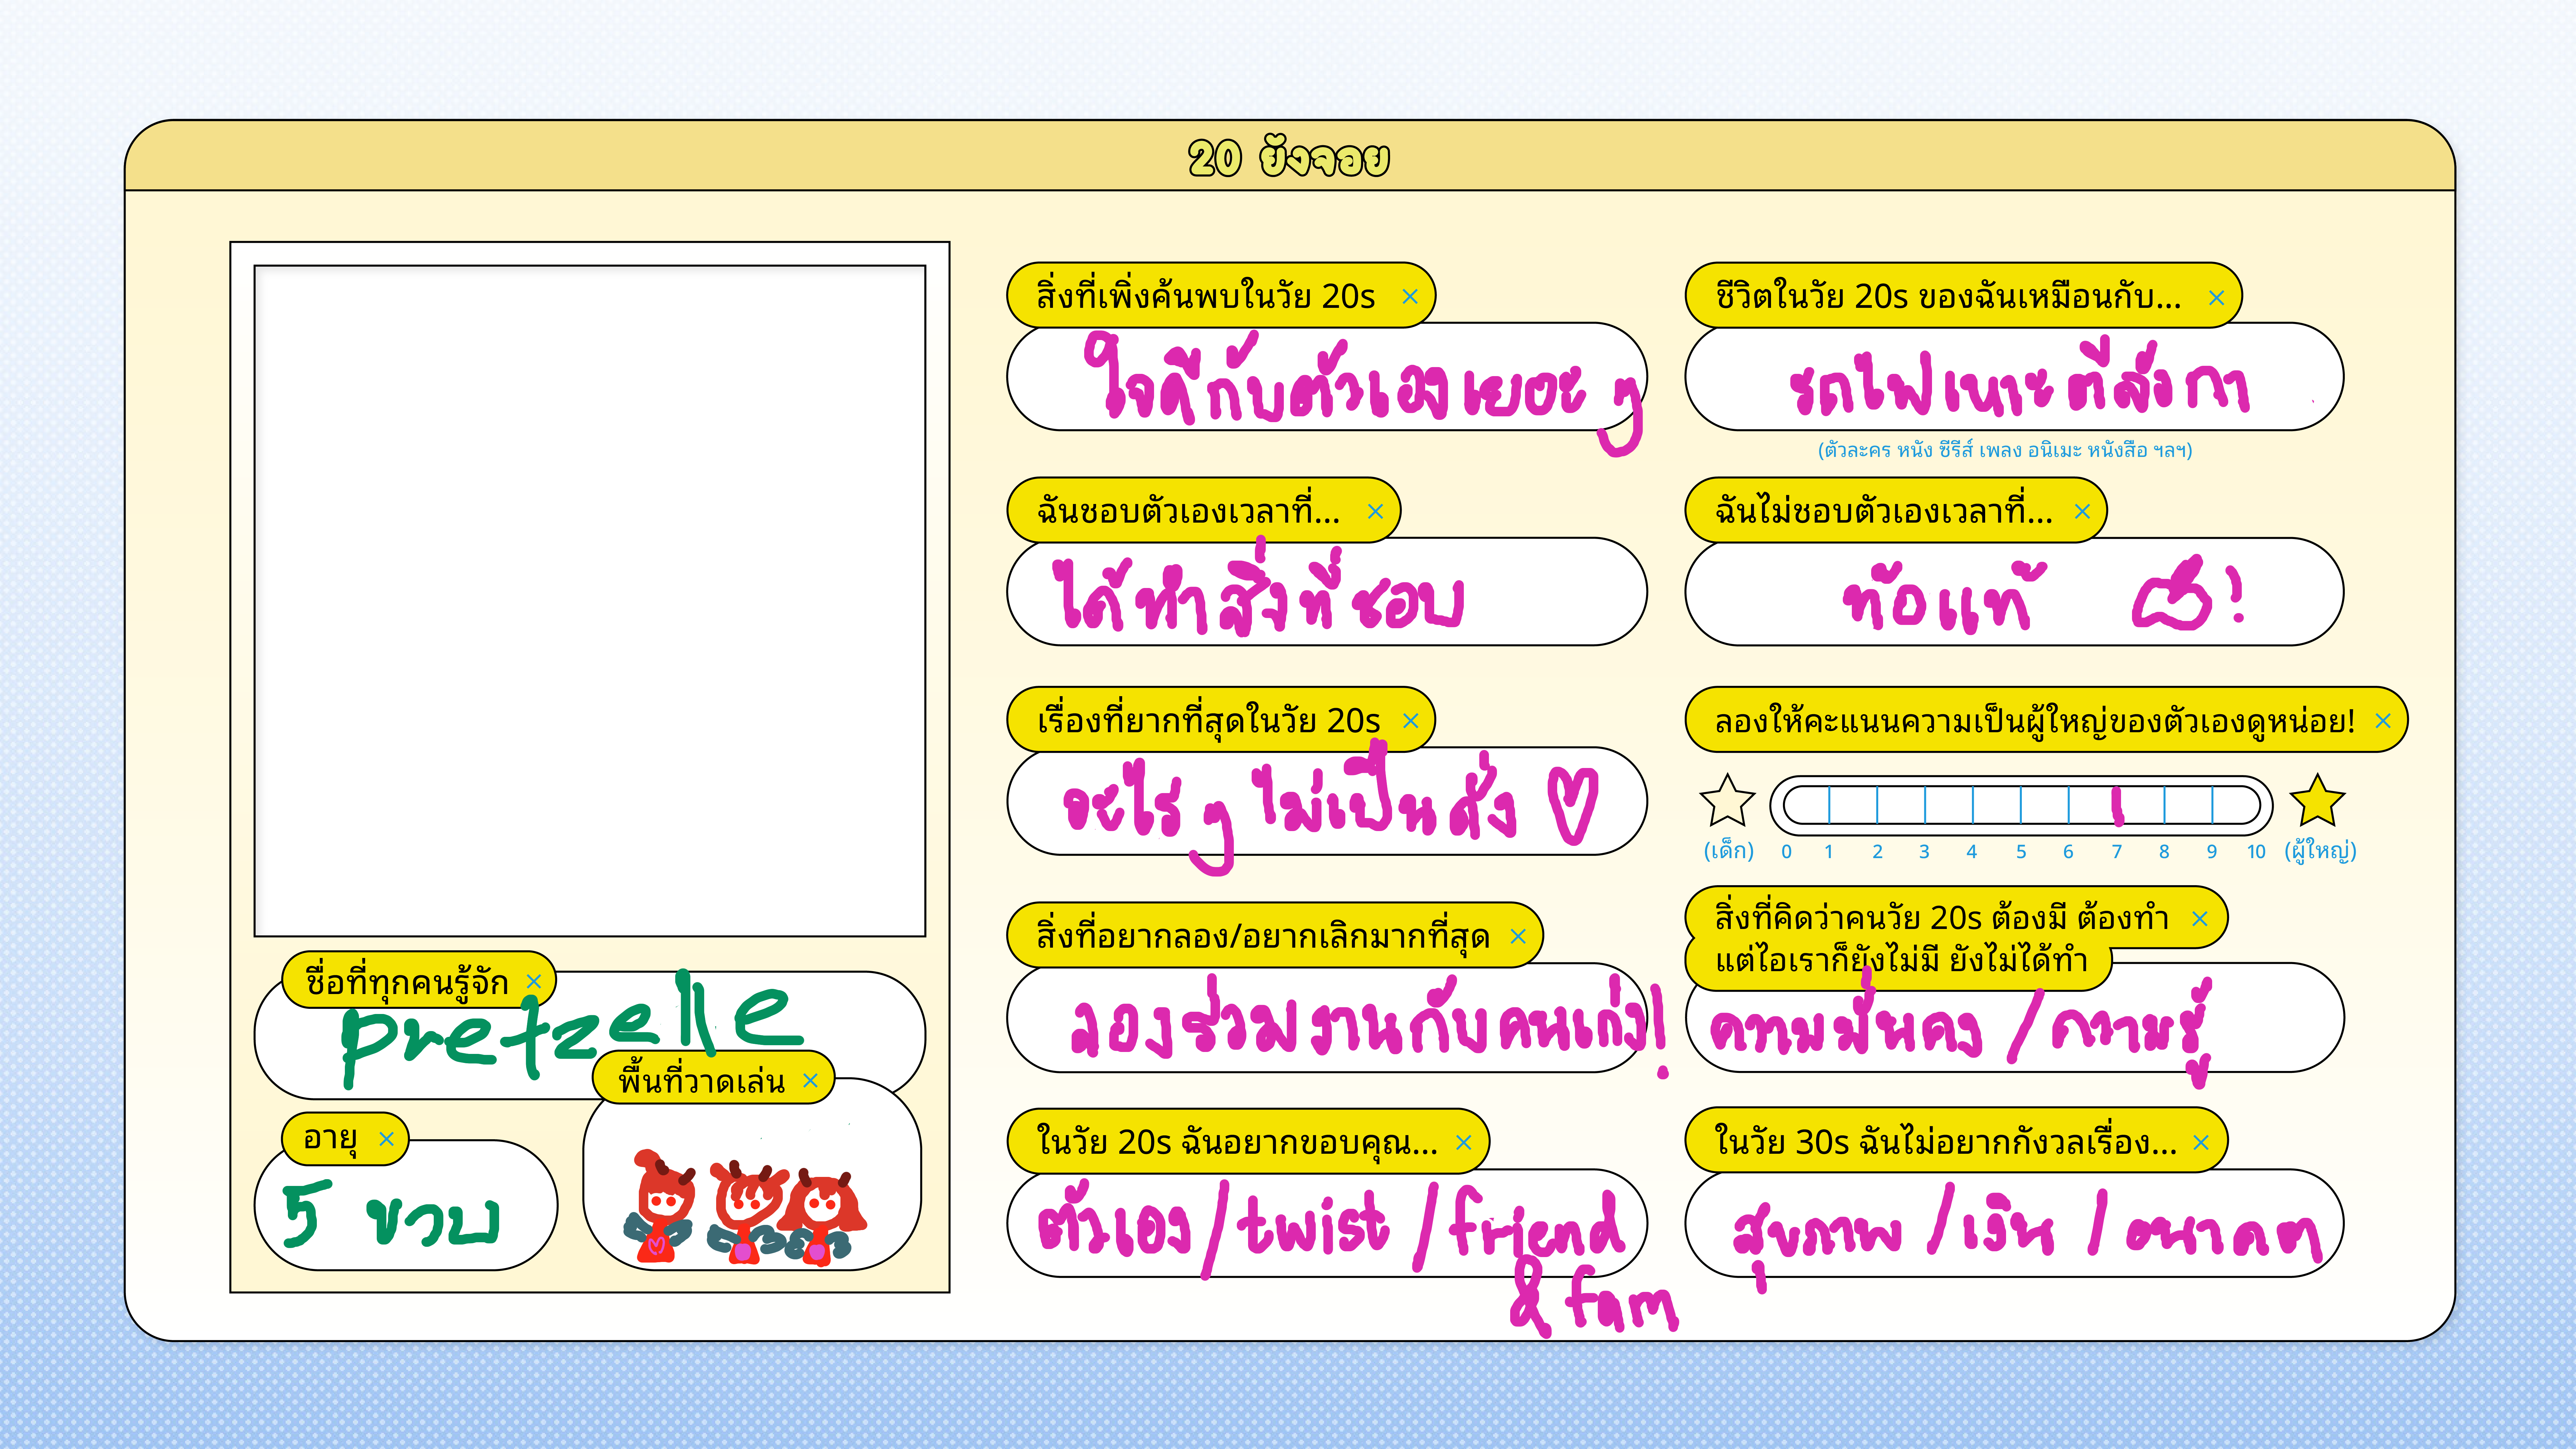This screenshot has width=2576, height=1449.
Task: Click the X on 'สิ่งที่เพิ่งค้นพบในวัย 20s' label
Action: click(x=1410, y=297)
